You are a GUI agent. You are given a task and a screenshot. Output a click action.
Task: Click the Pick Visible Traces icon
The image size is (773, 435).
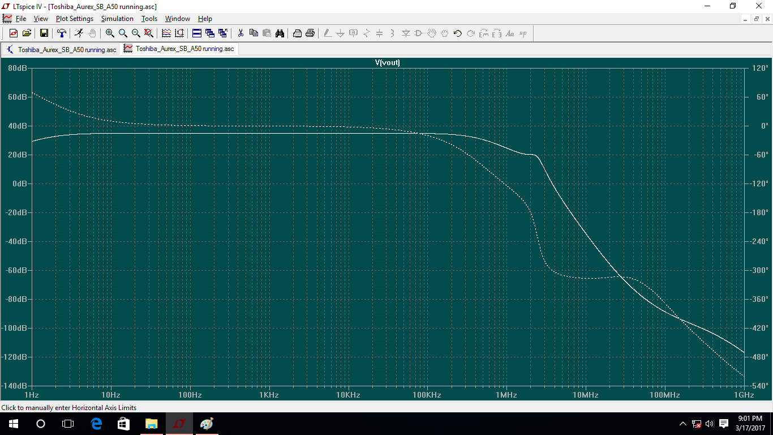[x=179, y=33]
